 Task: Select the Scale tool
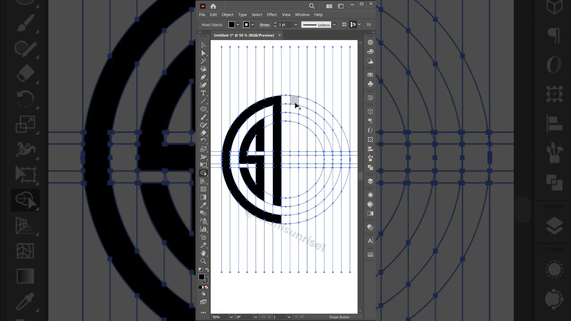click(203, 149)
